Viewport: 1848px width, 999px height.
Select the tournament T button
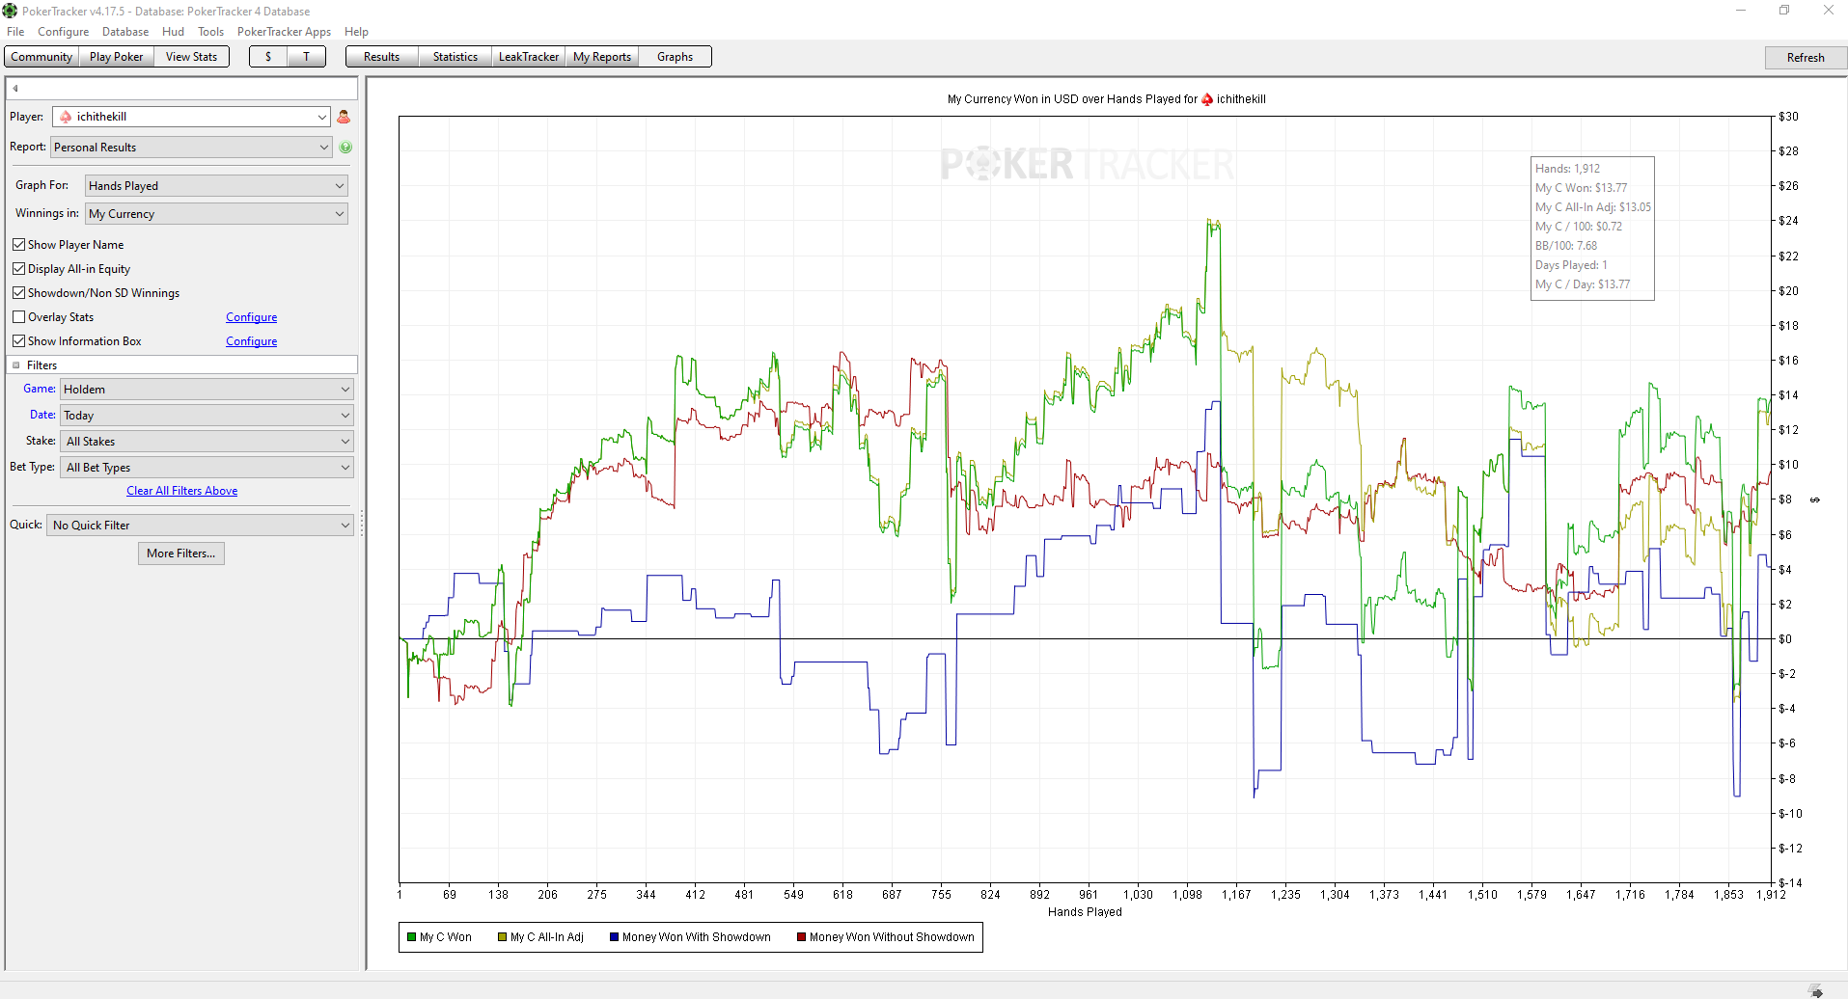[x=307, y=57]
